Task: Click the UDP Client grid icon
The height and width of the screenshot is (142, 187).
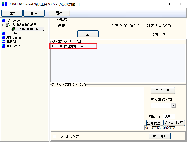Action: 3,42
